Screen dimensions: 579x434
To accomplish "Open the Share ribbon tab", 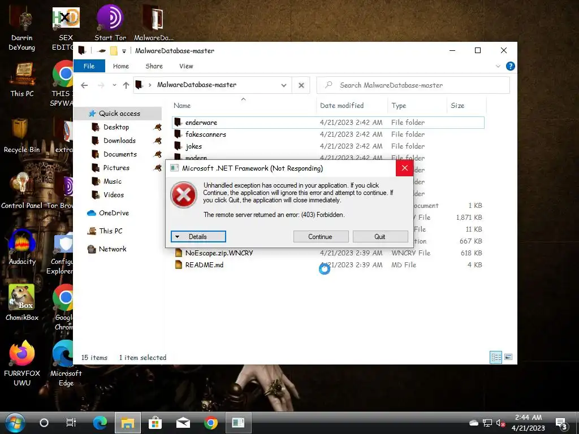I will click(x=154, y=66).
